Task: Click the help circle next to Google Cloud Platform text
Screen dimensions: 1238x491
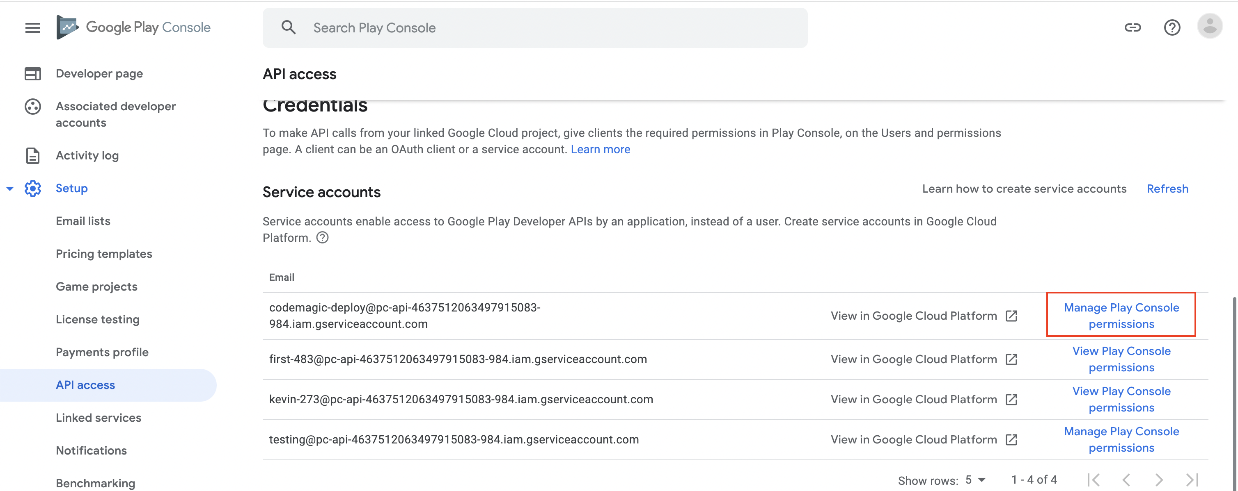Action: (x=323, y=237)
